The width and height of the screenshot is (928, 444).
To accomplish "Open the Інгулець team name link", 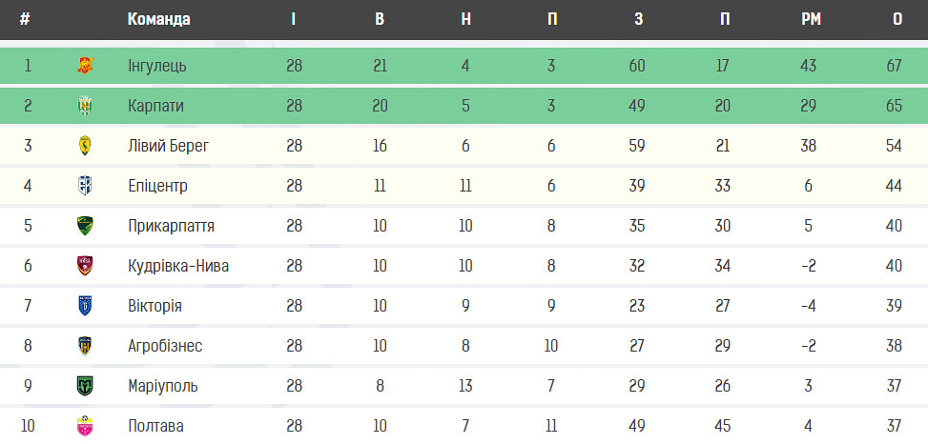I will pos(157,66).
